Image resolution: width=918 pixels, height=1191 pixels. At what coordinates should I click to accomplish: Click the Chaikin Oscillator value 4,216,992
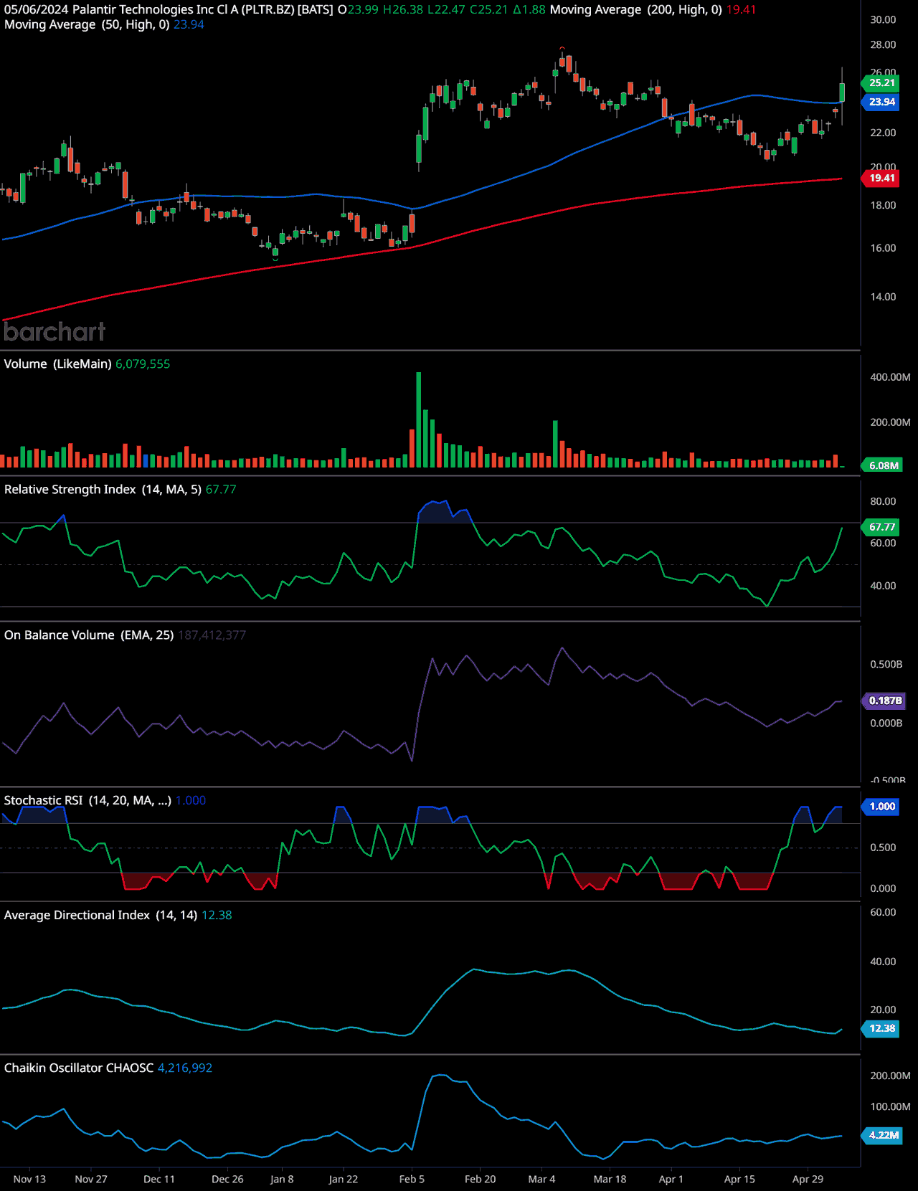[x=185, y=1068]
